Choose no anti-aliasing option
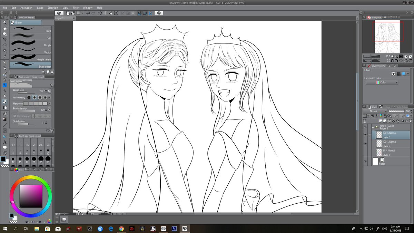Image resolution: width=414 pixels, height=233 pixels. (29, 98)
